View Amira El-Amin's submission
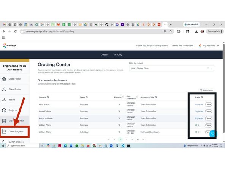This screenshot has height=169, width=225. [209, 111]
